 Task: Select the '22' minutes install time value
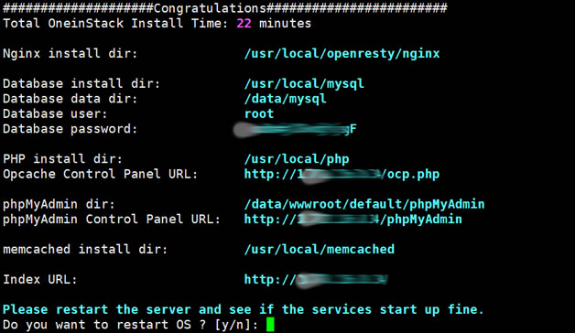click(x=244, y=24)
